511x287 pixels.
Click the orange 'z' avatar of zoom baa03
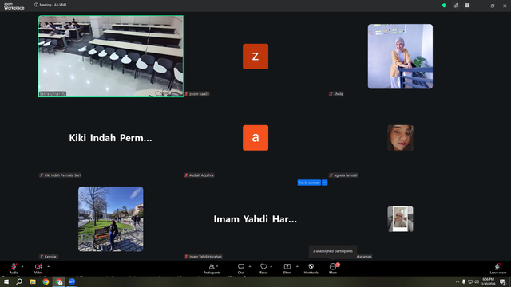[x=255, y=57]
